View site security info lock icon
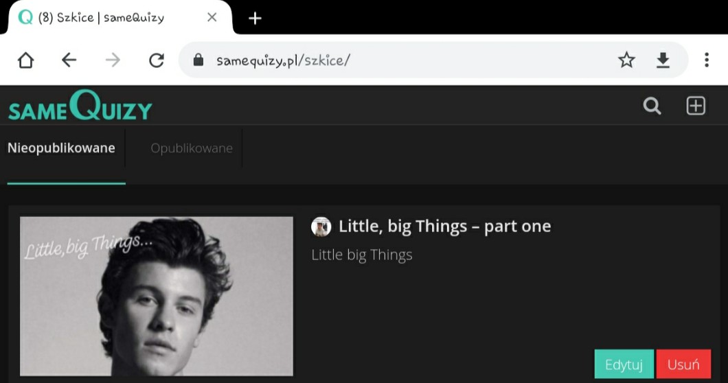Viewport: 728px width, 383px height. pos(198,60)
